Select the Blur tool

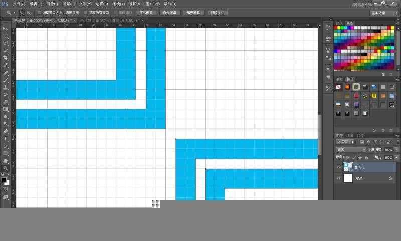point(5,116)
